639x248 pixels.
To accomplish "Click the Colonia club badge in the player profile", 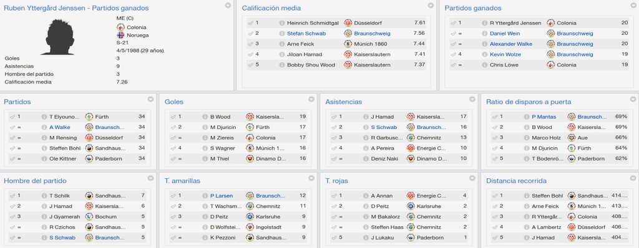I will pyautogui.click(x=120, y=27).
